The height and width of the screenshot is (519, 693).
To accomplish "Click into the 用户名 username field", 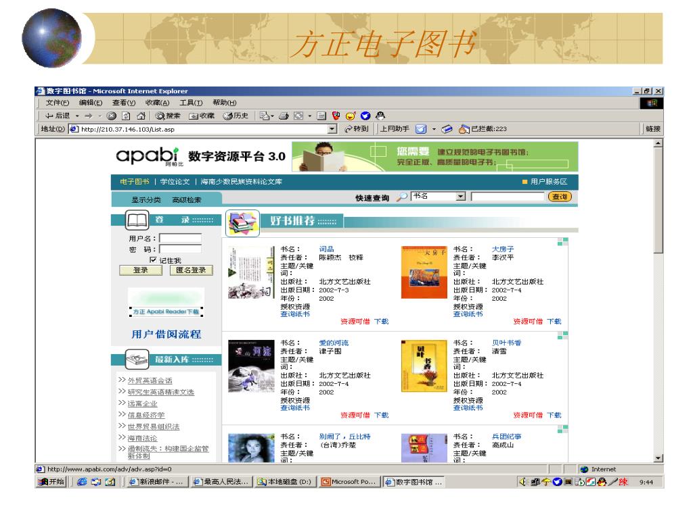I will (180, 238).
